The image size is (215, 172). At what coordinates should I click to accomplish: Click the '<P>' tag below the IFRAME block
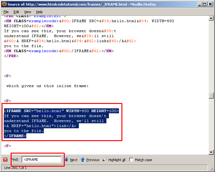[8, 146]
